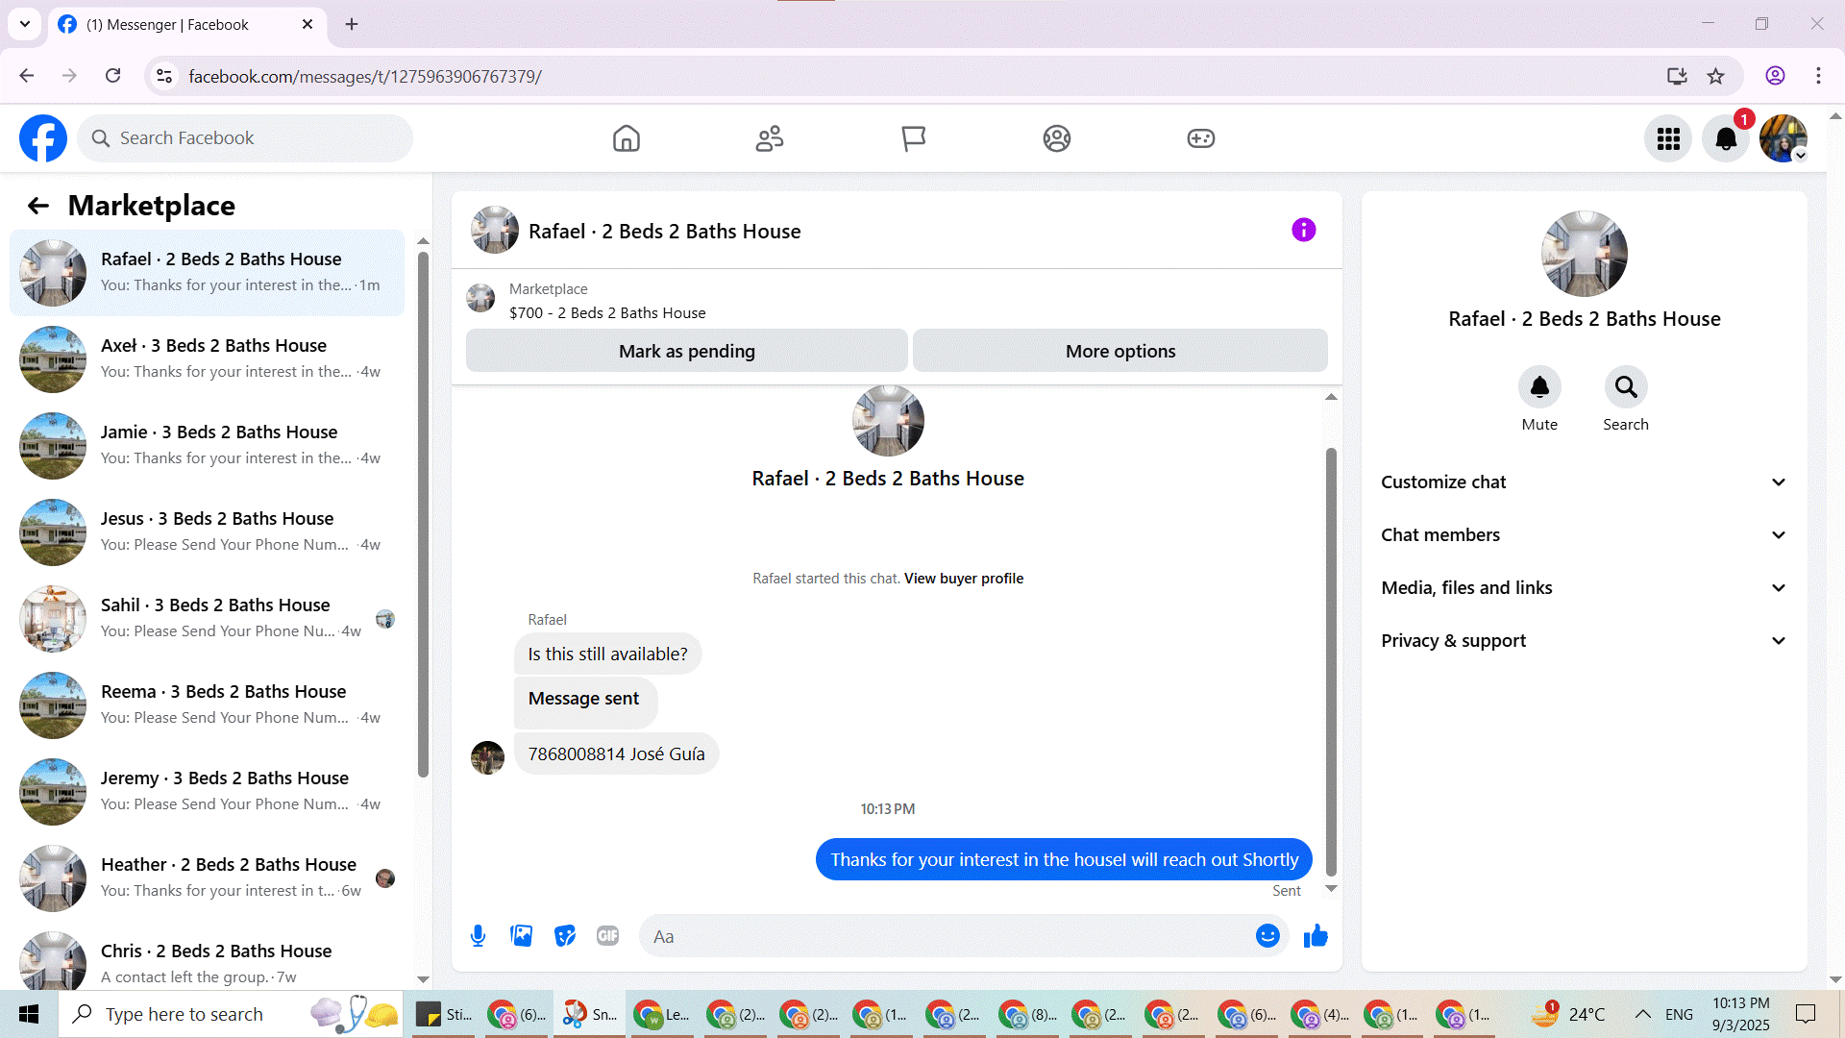1845x1038 pixels.
Task: Open a new browser tab
Action: pos(352,24)
